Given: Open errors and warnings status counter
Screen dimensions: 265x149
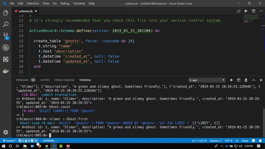Looking at the screenshot, I should [28, 141].
